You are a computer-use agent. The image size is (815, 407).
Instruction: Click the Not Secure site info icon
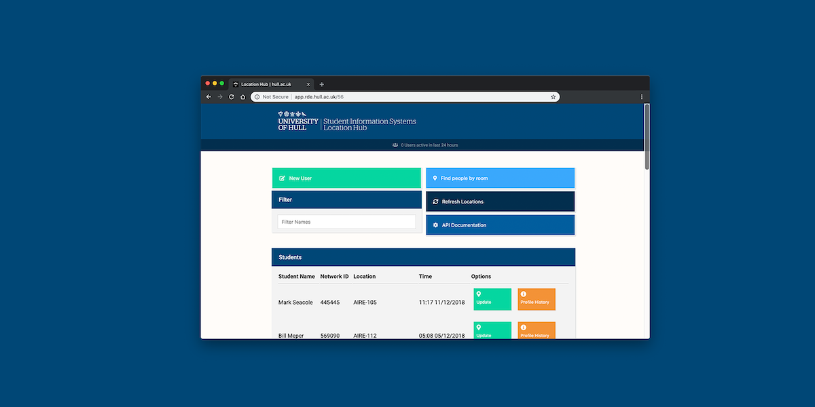point(257,97)
